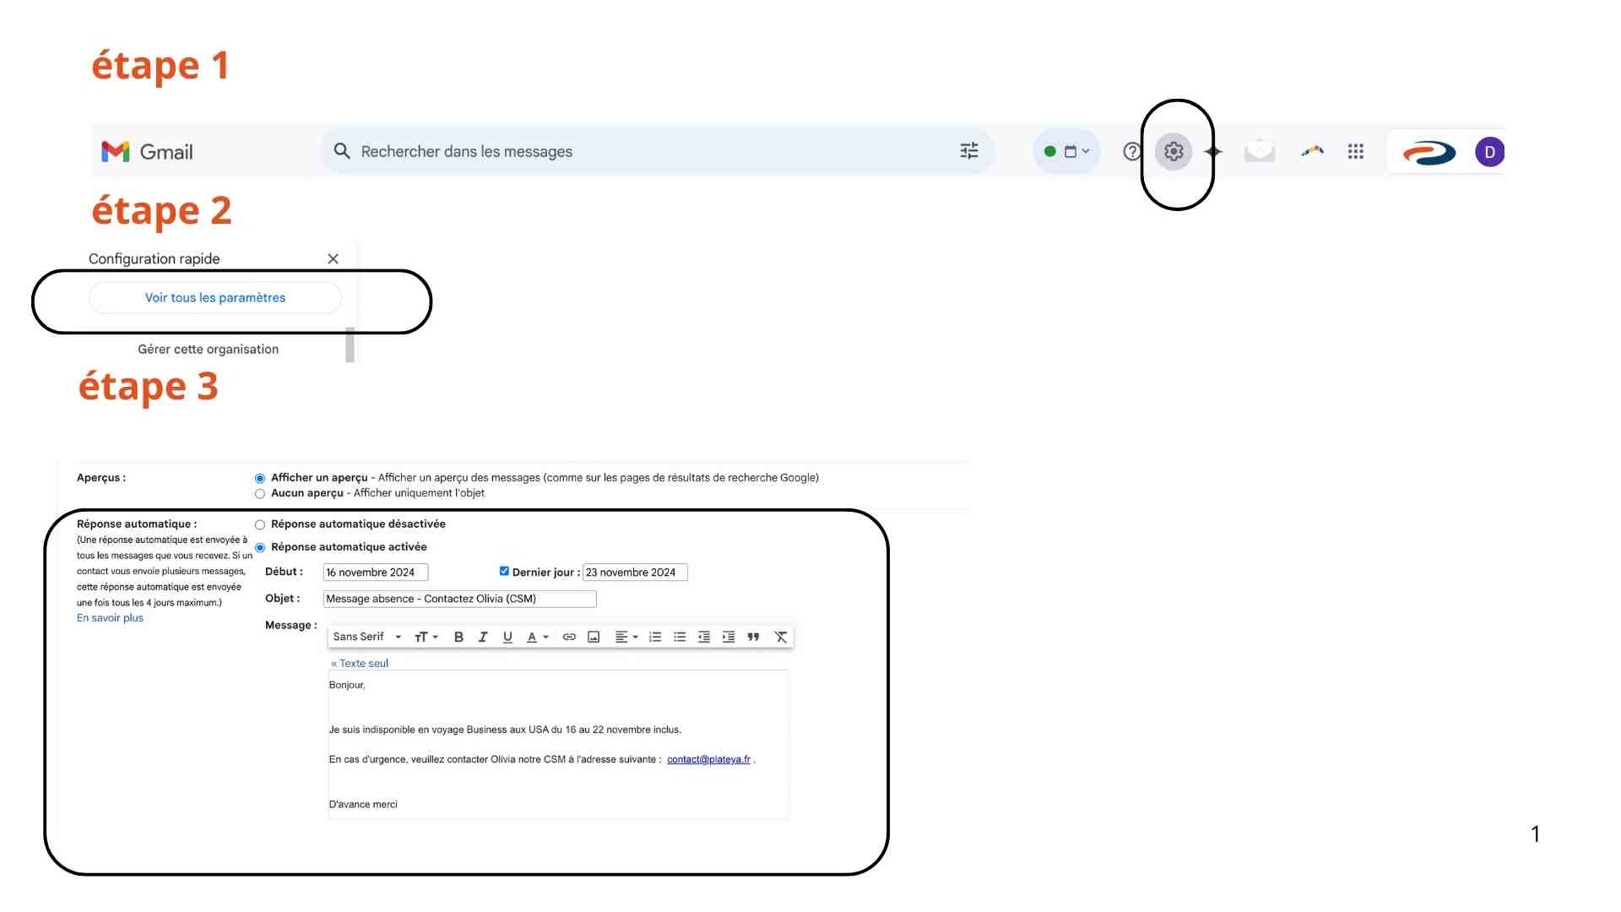Click the search magnifier icon

(x=342, y=151)
